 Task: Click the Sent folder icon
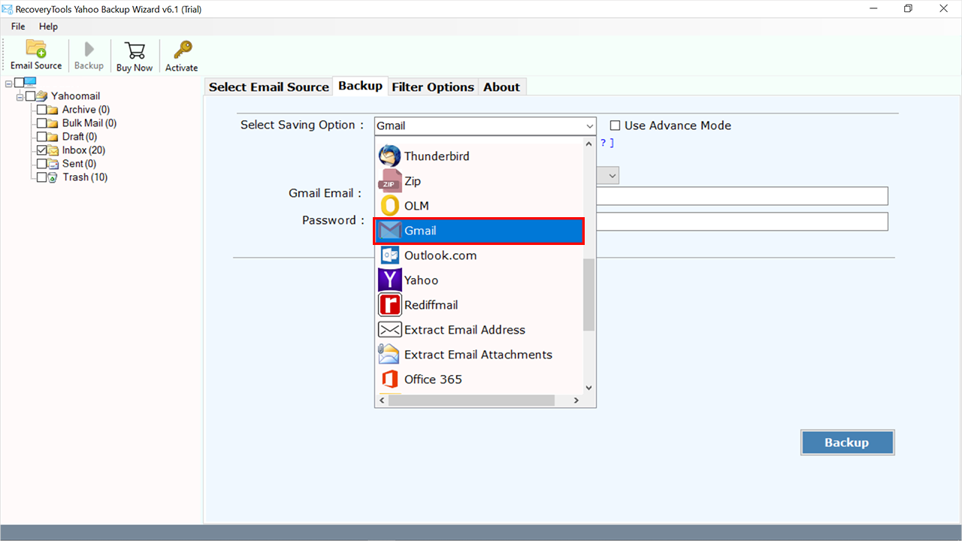click(x=53, y=164)
